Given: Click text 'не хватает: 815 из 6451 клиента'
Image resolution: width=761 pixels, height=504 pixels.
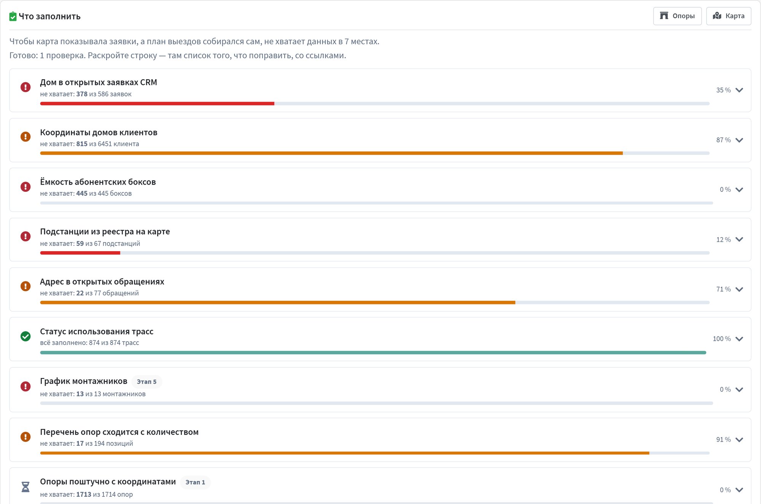Looking at the screenshot, I should click(89, 144).
